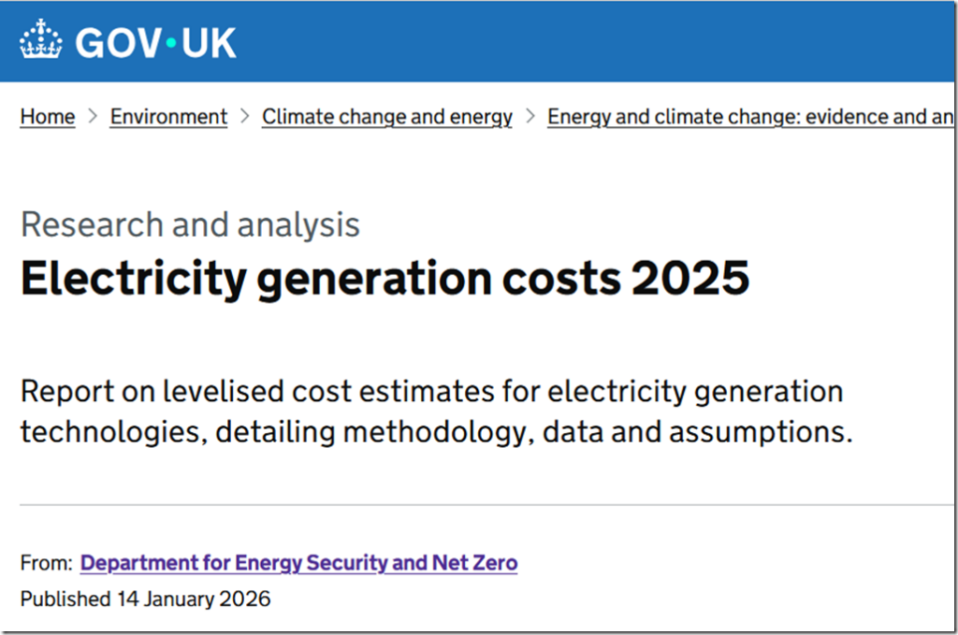
Task: Click the Published 14 January 2026 text
Action: pyautogui.click(x=145, y=599)
